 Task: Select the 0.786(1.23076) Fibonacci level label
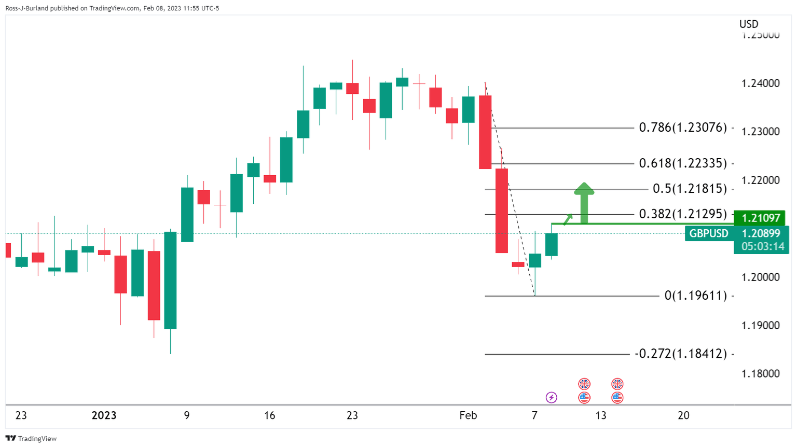click(682, 128)
